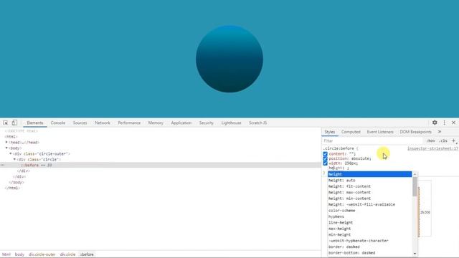Open the DOM Breakpoints pane tab
The width and height of the screenshot is (459, 258).
416,132
